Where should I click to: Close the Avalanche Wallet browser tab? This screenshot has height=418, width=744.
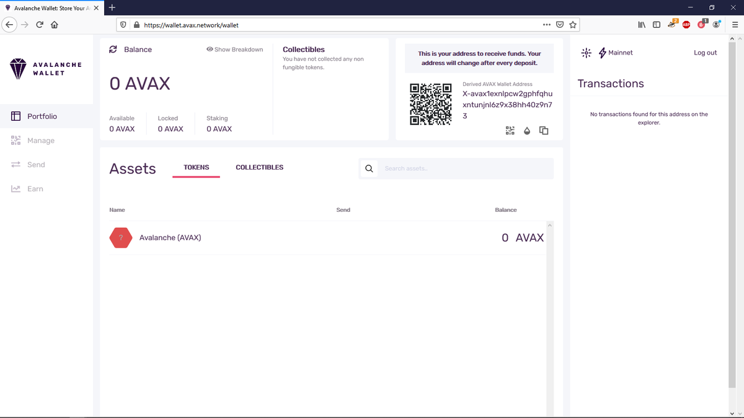96,7
